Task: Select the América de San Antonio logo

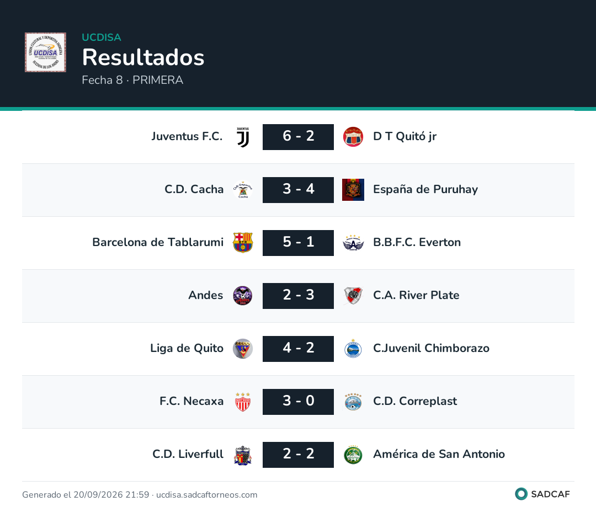Action: [x=353, y=455]
